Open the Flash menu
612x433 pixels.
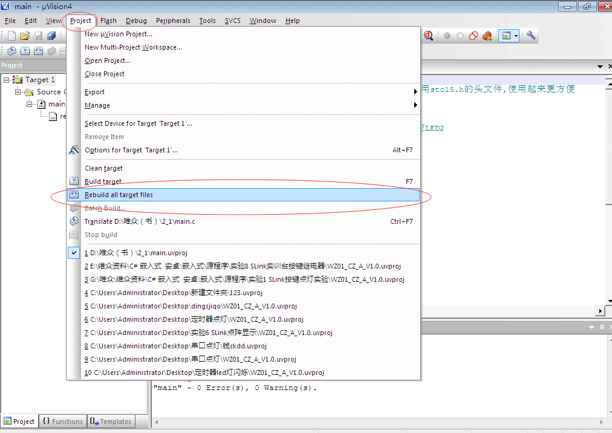(x=108, y=21)
